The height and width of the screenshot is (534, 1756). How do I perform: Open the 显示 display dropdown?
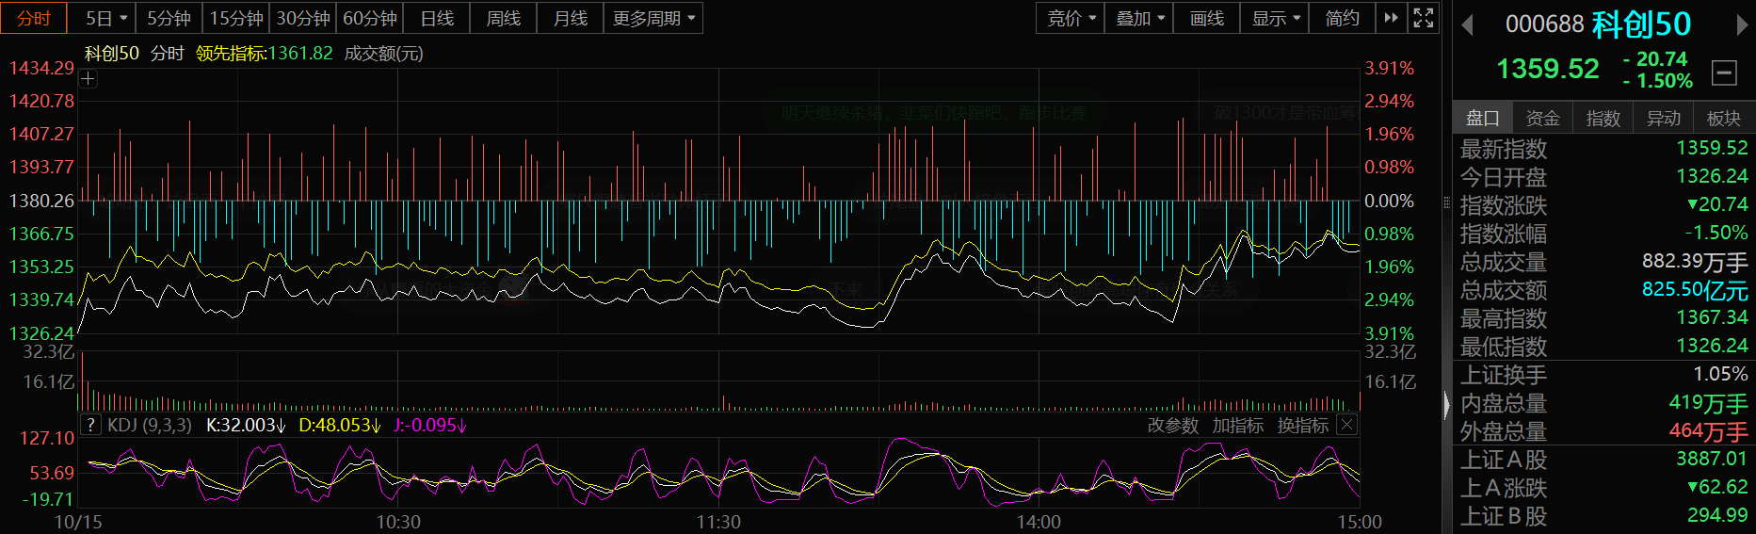click(1276, 18)
